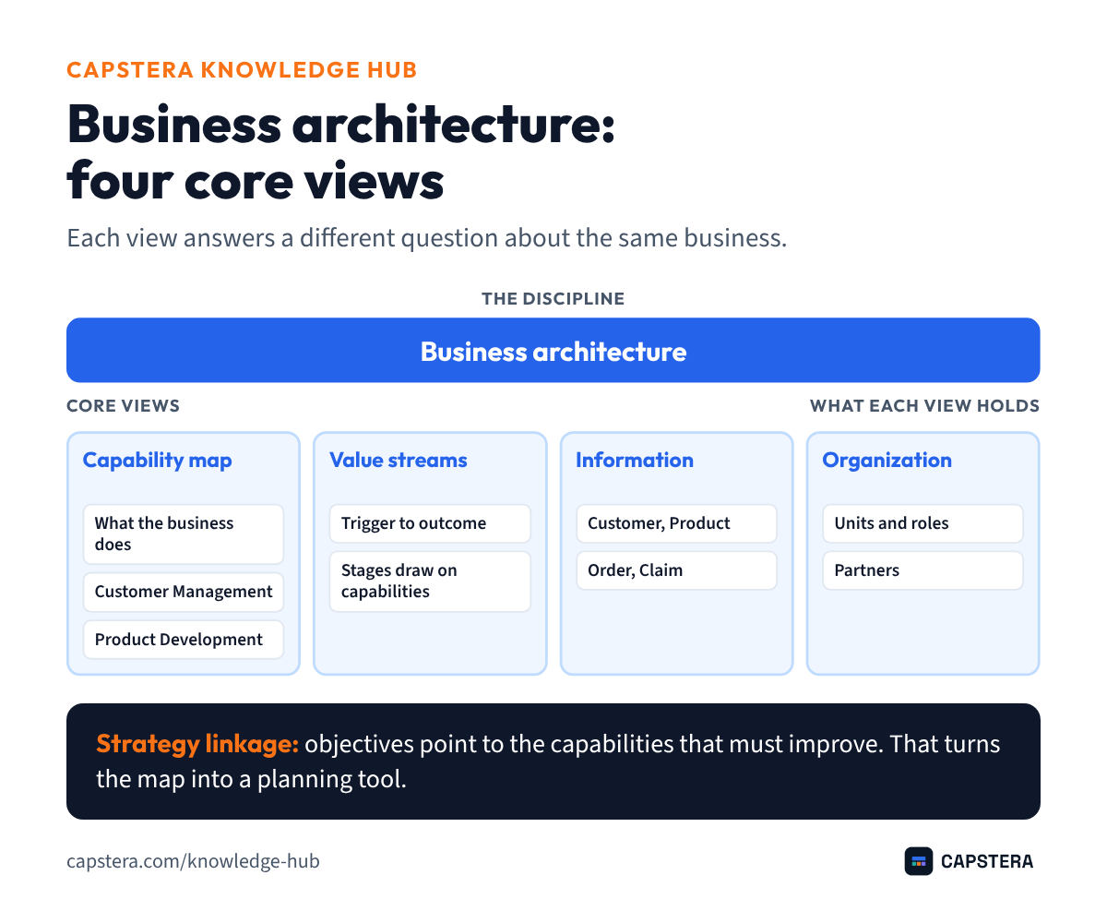Click the subtitle about each view
1107x923 pixels.
pyautogui.click(x=426, y=238)
